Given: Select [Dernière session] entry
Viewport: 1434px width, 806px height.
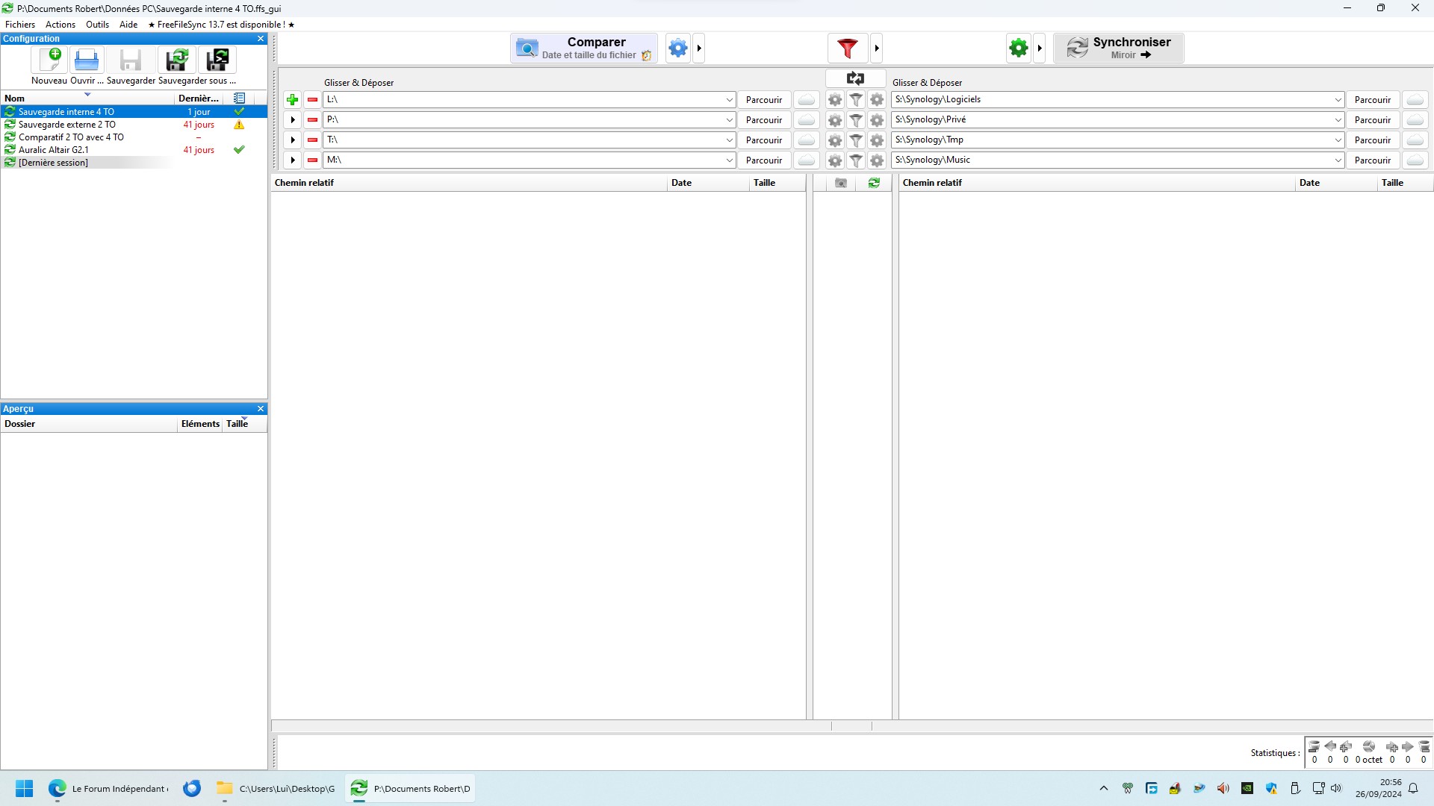Looking at the screenshot, I should click(134, 163).
